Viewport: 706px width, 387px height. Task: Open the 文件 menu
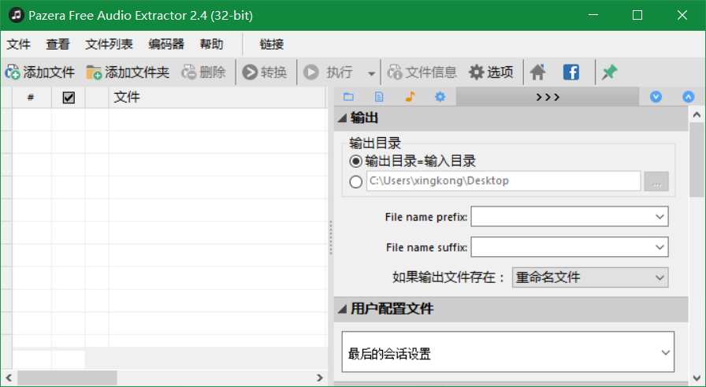[19, 44]
